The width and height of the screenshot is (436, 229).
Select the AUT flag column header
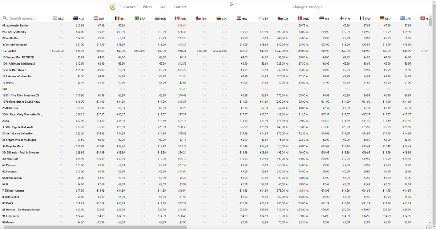point(99,19)
